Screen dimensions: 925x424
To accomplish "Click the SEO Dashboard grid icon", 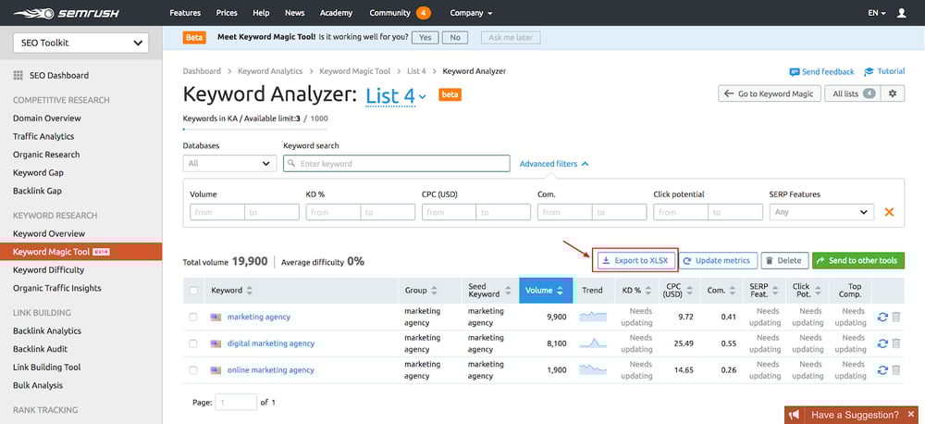I will [x=18, y=76].
